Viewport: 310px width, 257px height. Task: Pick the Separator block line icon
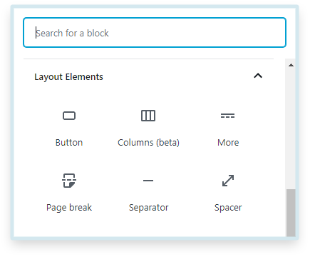[x=148, y=181]
